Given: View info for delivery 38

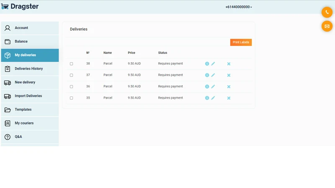Looking at the screenshot, I should click(x=207, y=64).
